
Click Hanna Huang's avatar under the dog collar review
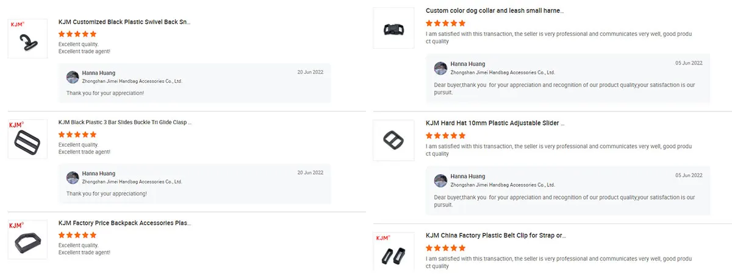pyautogui.click(x=440, y=68)
